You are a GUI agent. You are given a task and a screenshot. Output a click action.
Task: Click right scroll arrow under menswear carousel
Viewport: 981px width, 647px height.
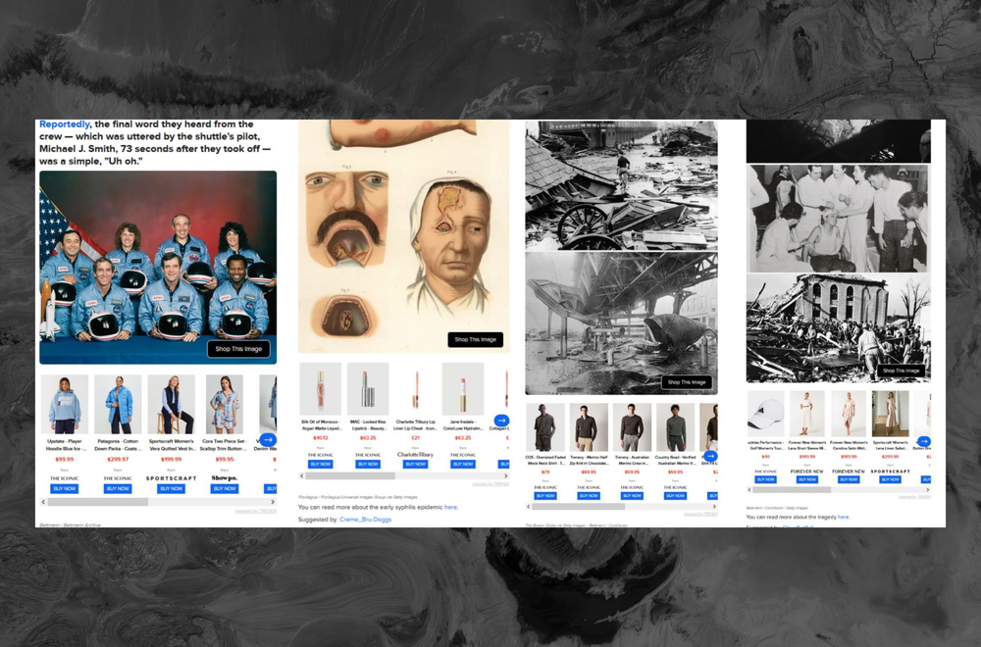pyautogui.click(x=714, y=507)
